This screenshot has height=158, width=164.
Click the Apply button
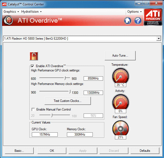point(83,150)
